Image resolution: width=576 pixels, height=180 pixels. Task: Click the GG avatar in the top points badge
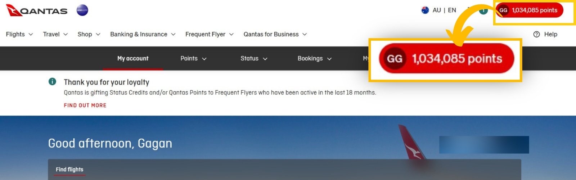tap(503, 10)
